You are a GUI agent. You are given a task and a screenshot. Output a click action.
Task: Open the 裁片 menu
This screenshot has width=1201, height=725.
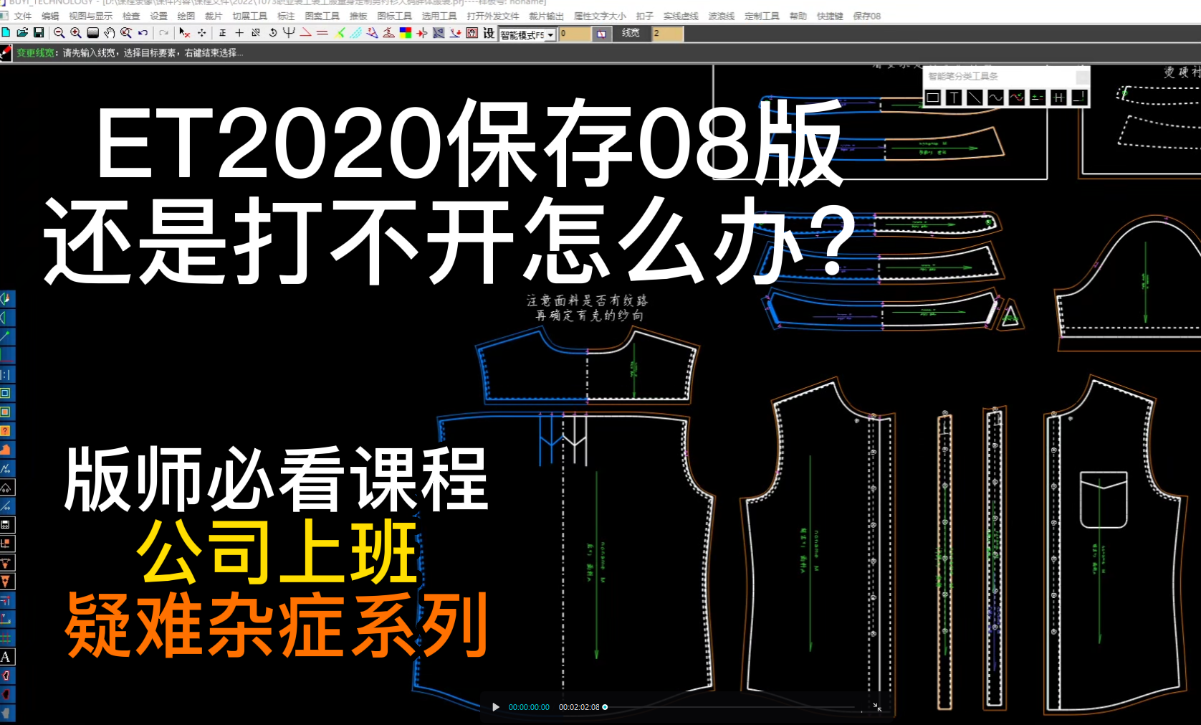(214, 16)
